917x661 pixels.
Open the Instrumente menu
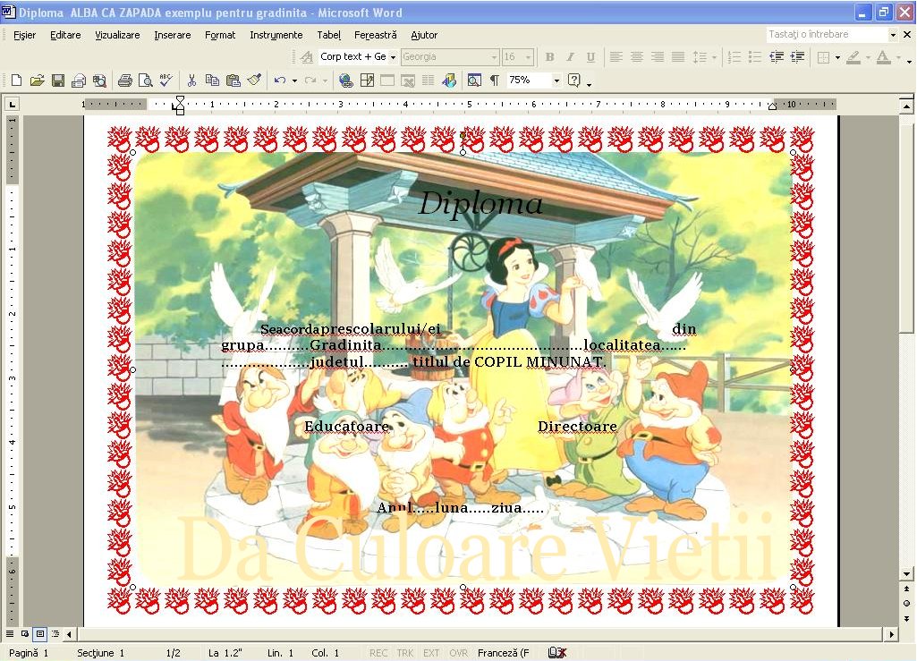pyautogui.click(x=276, y=35)
